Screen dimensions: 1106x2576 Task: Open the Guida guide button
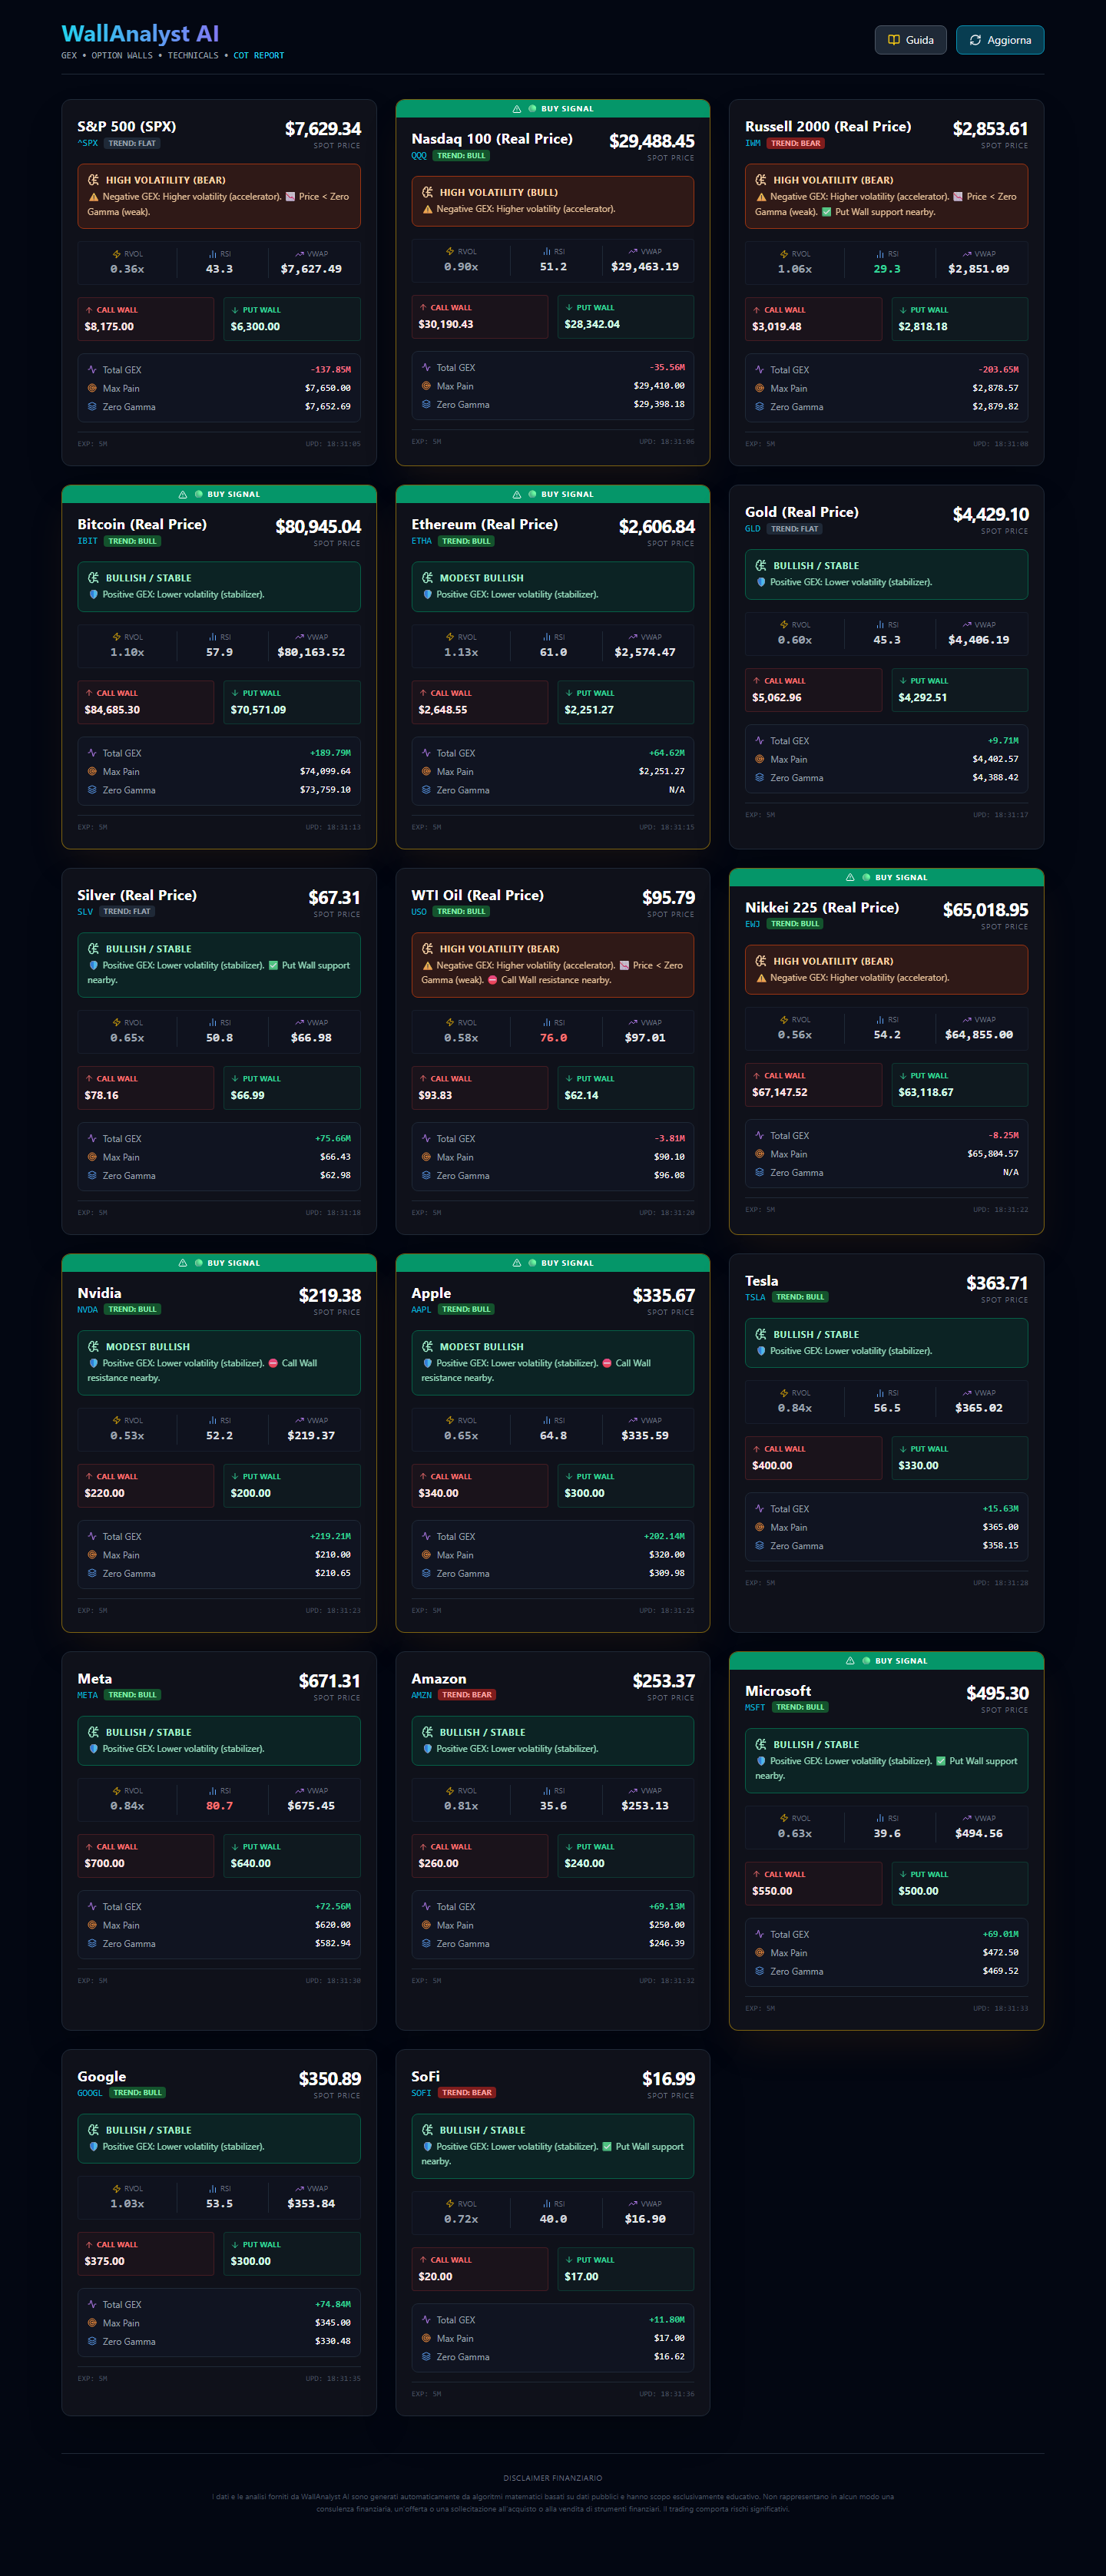point(910,40)
